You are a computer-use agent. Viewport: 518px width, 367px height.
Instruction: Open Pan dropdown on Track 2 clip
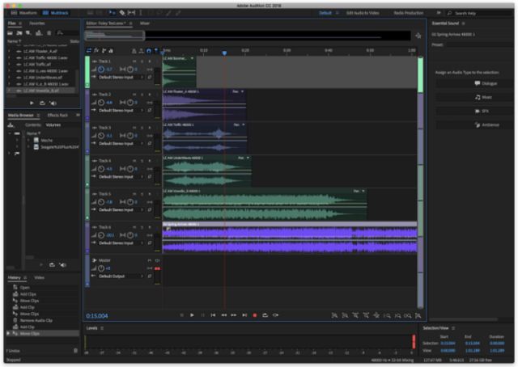pyautogui.click(x=239, y=91)
